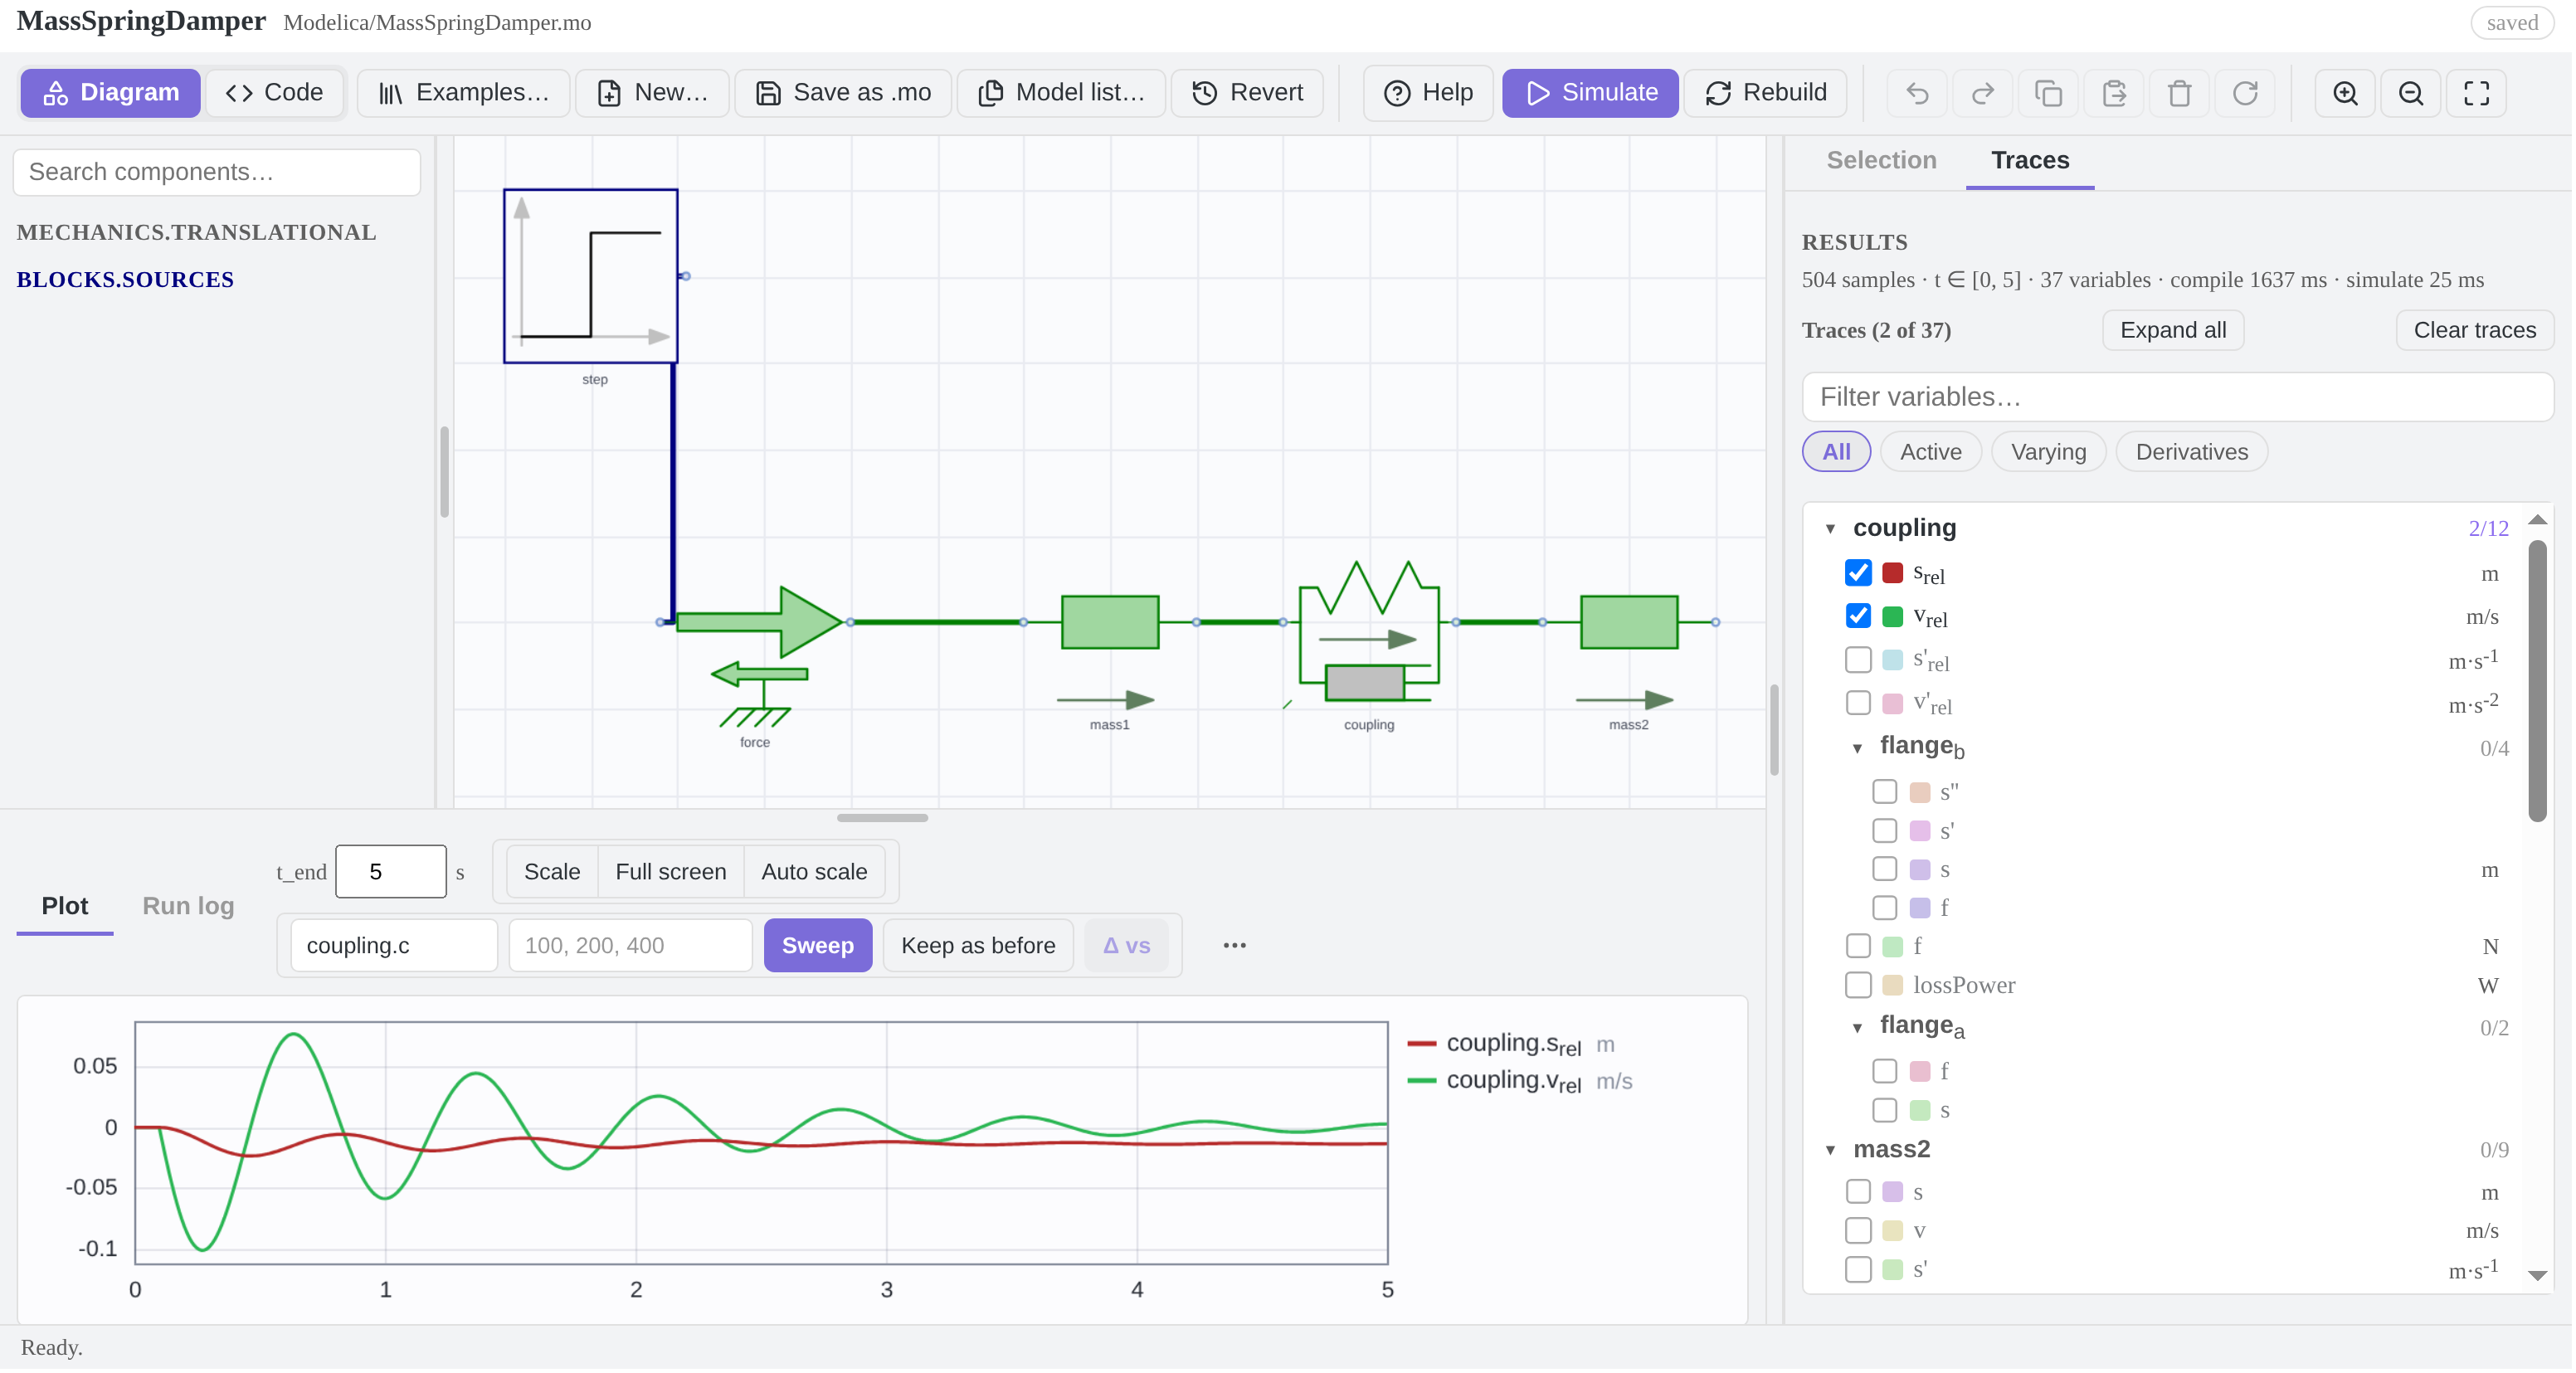Click the copy icon in toolbar

(x=2048, y=93)
